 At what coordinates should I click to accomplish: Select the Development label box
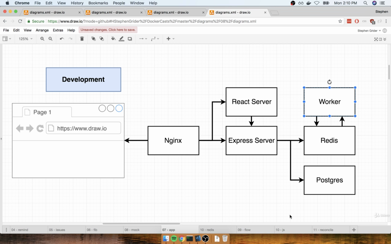[x=83, y=80]
